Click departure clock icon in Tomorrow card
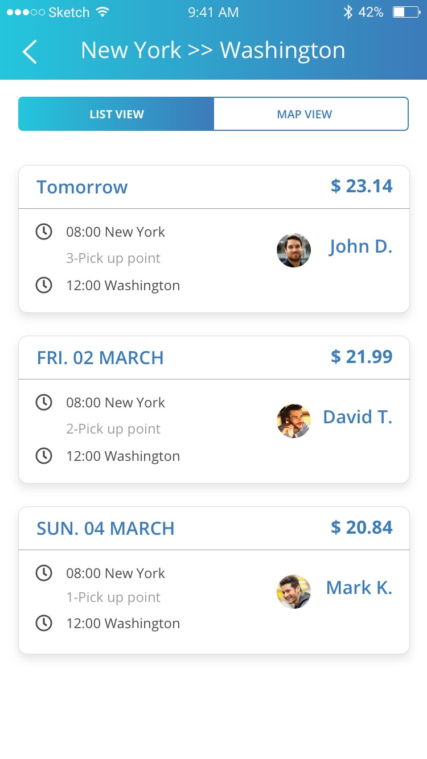This screenshot has width=427, height=759. (44, 232)
